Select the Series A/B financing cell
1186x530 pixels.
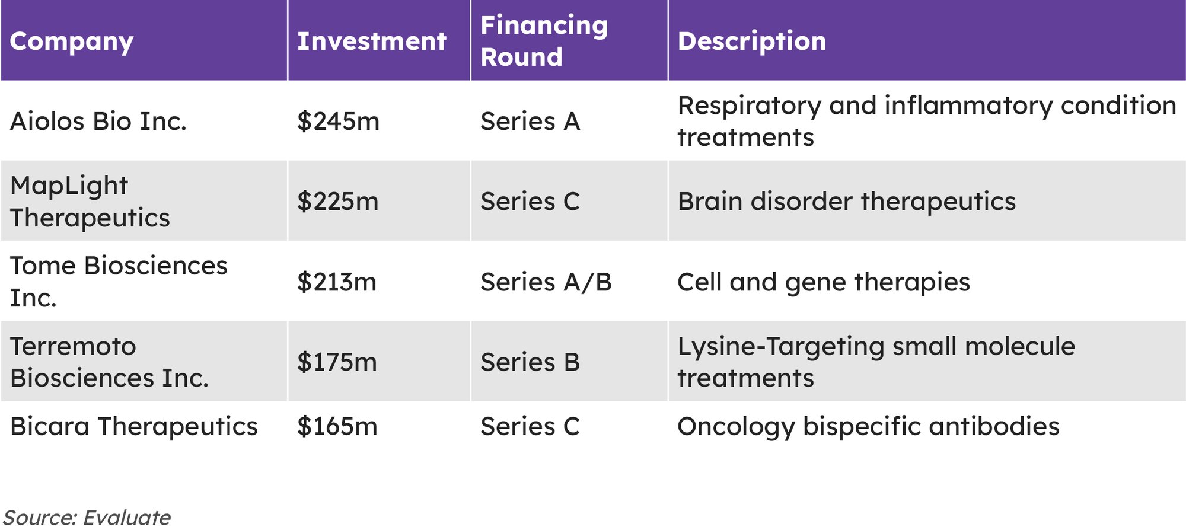546,282
